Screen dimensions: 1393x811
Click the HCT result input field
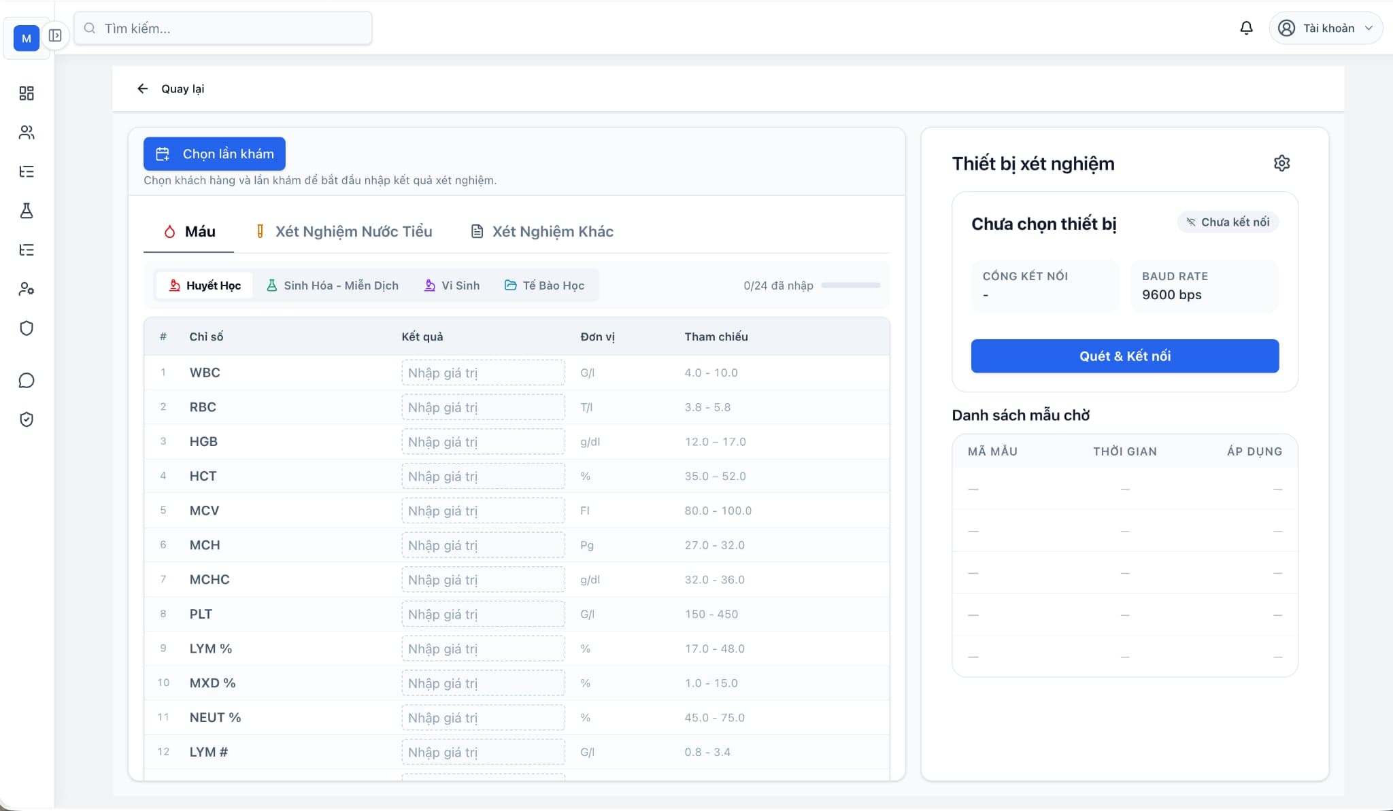tap(483, 476)
